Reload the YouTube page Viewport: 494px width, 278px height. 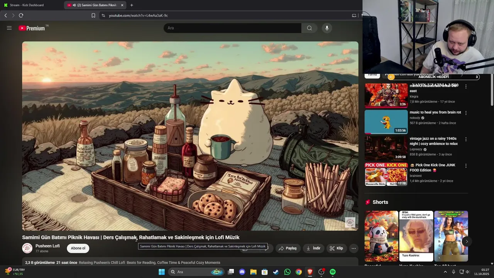coord(21,15)
